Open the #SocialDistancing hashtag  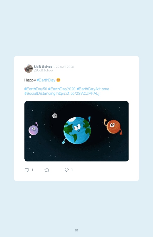click(40, 93)
